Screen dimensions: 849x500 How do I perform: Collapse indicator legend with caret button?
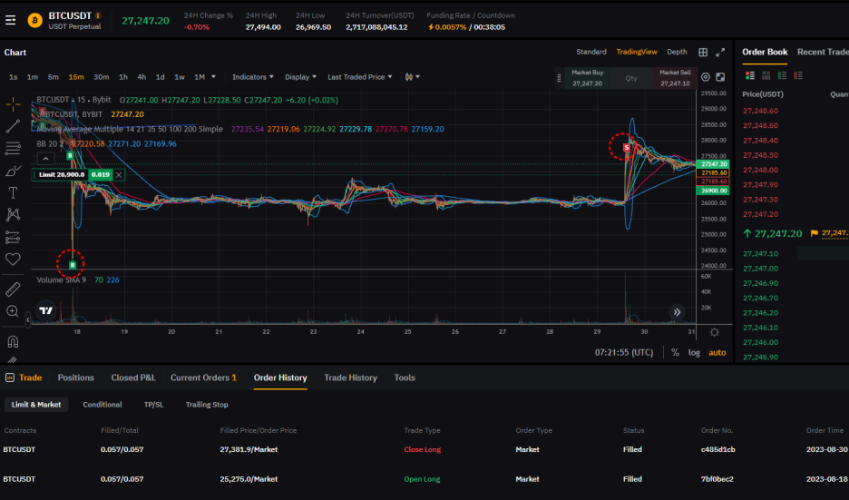pyautogui.click(x=45, y=158)
